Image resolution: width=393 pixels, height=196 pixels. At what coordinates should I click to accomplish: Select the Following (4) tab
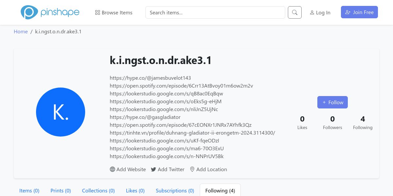click(x=220, y=190)
